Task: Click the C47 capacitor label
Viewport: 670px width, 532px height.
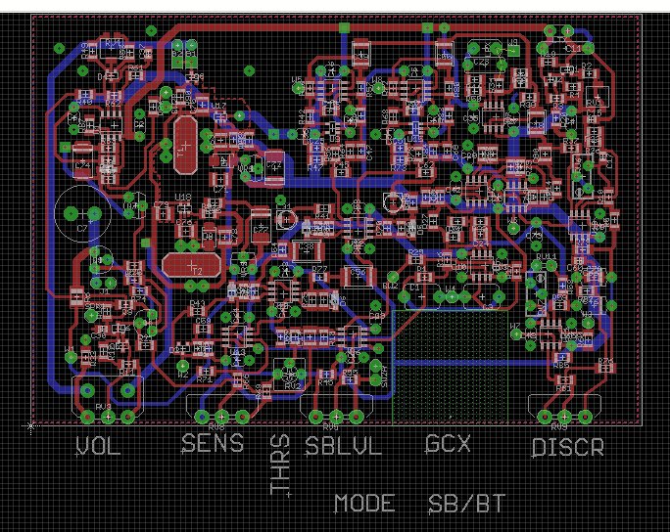Action: [370, 153]
